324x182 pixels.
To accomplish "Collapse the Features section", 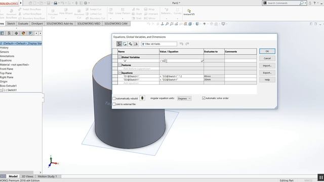I will pos(120,65).
